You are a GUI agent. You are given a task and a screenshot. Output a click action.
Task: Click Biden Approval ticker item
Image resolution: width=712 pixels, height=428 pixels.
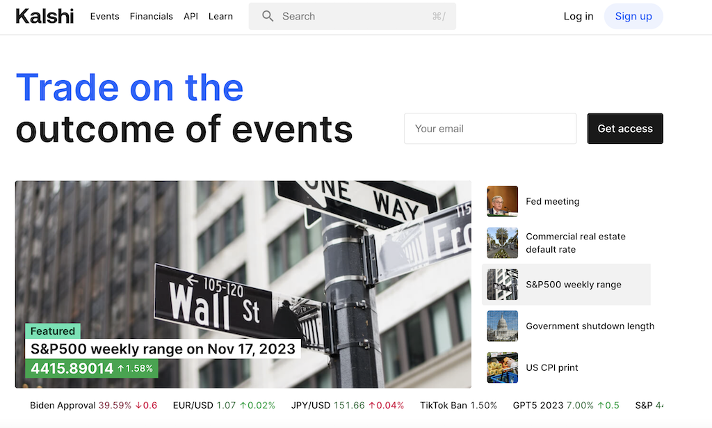click(x=94, y=405)
